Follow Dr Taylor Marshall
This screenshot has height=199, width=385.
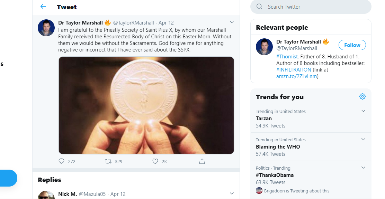352,45
